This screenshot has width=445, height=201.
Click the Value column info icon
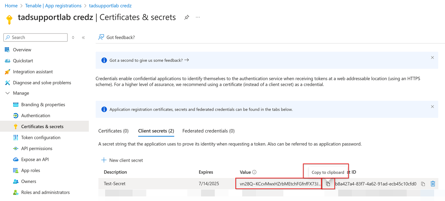tap(254, 172)
